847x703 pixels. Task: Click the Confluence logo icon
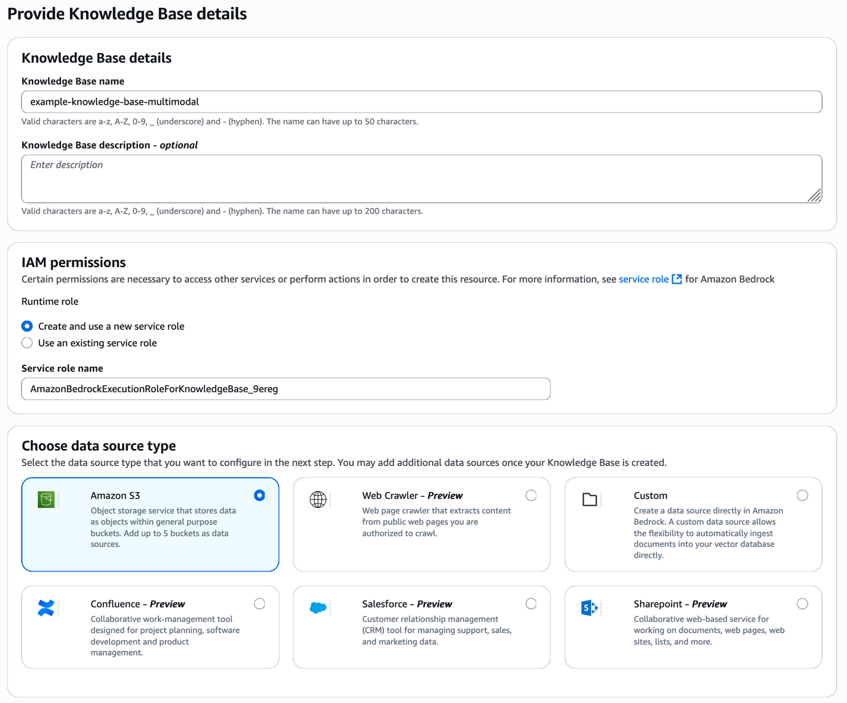(46, 608)
